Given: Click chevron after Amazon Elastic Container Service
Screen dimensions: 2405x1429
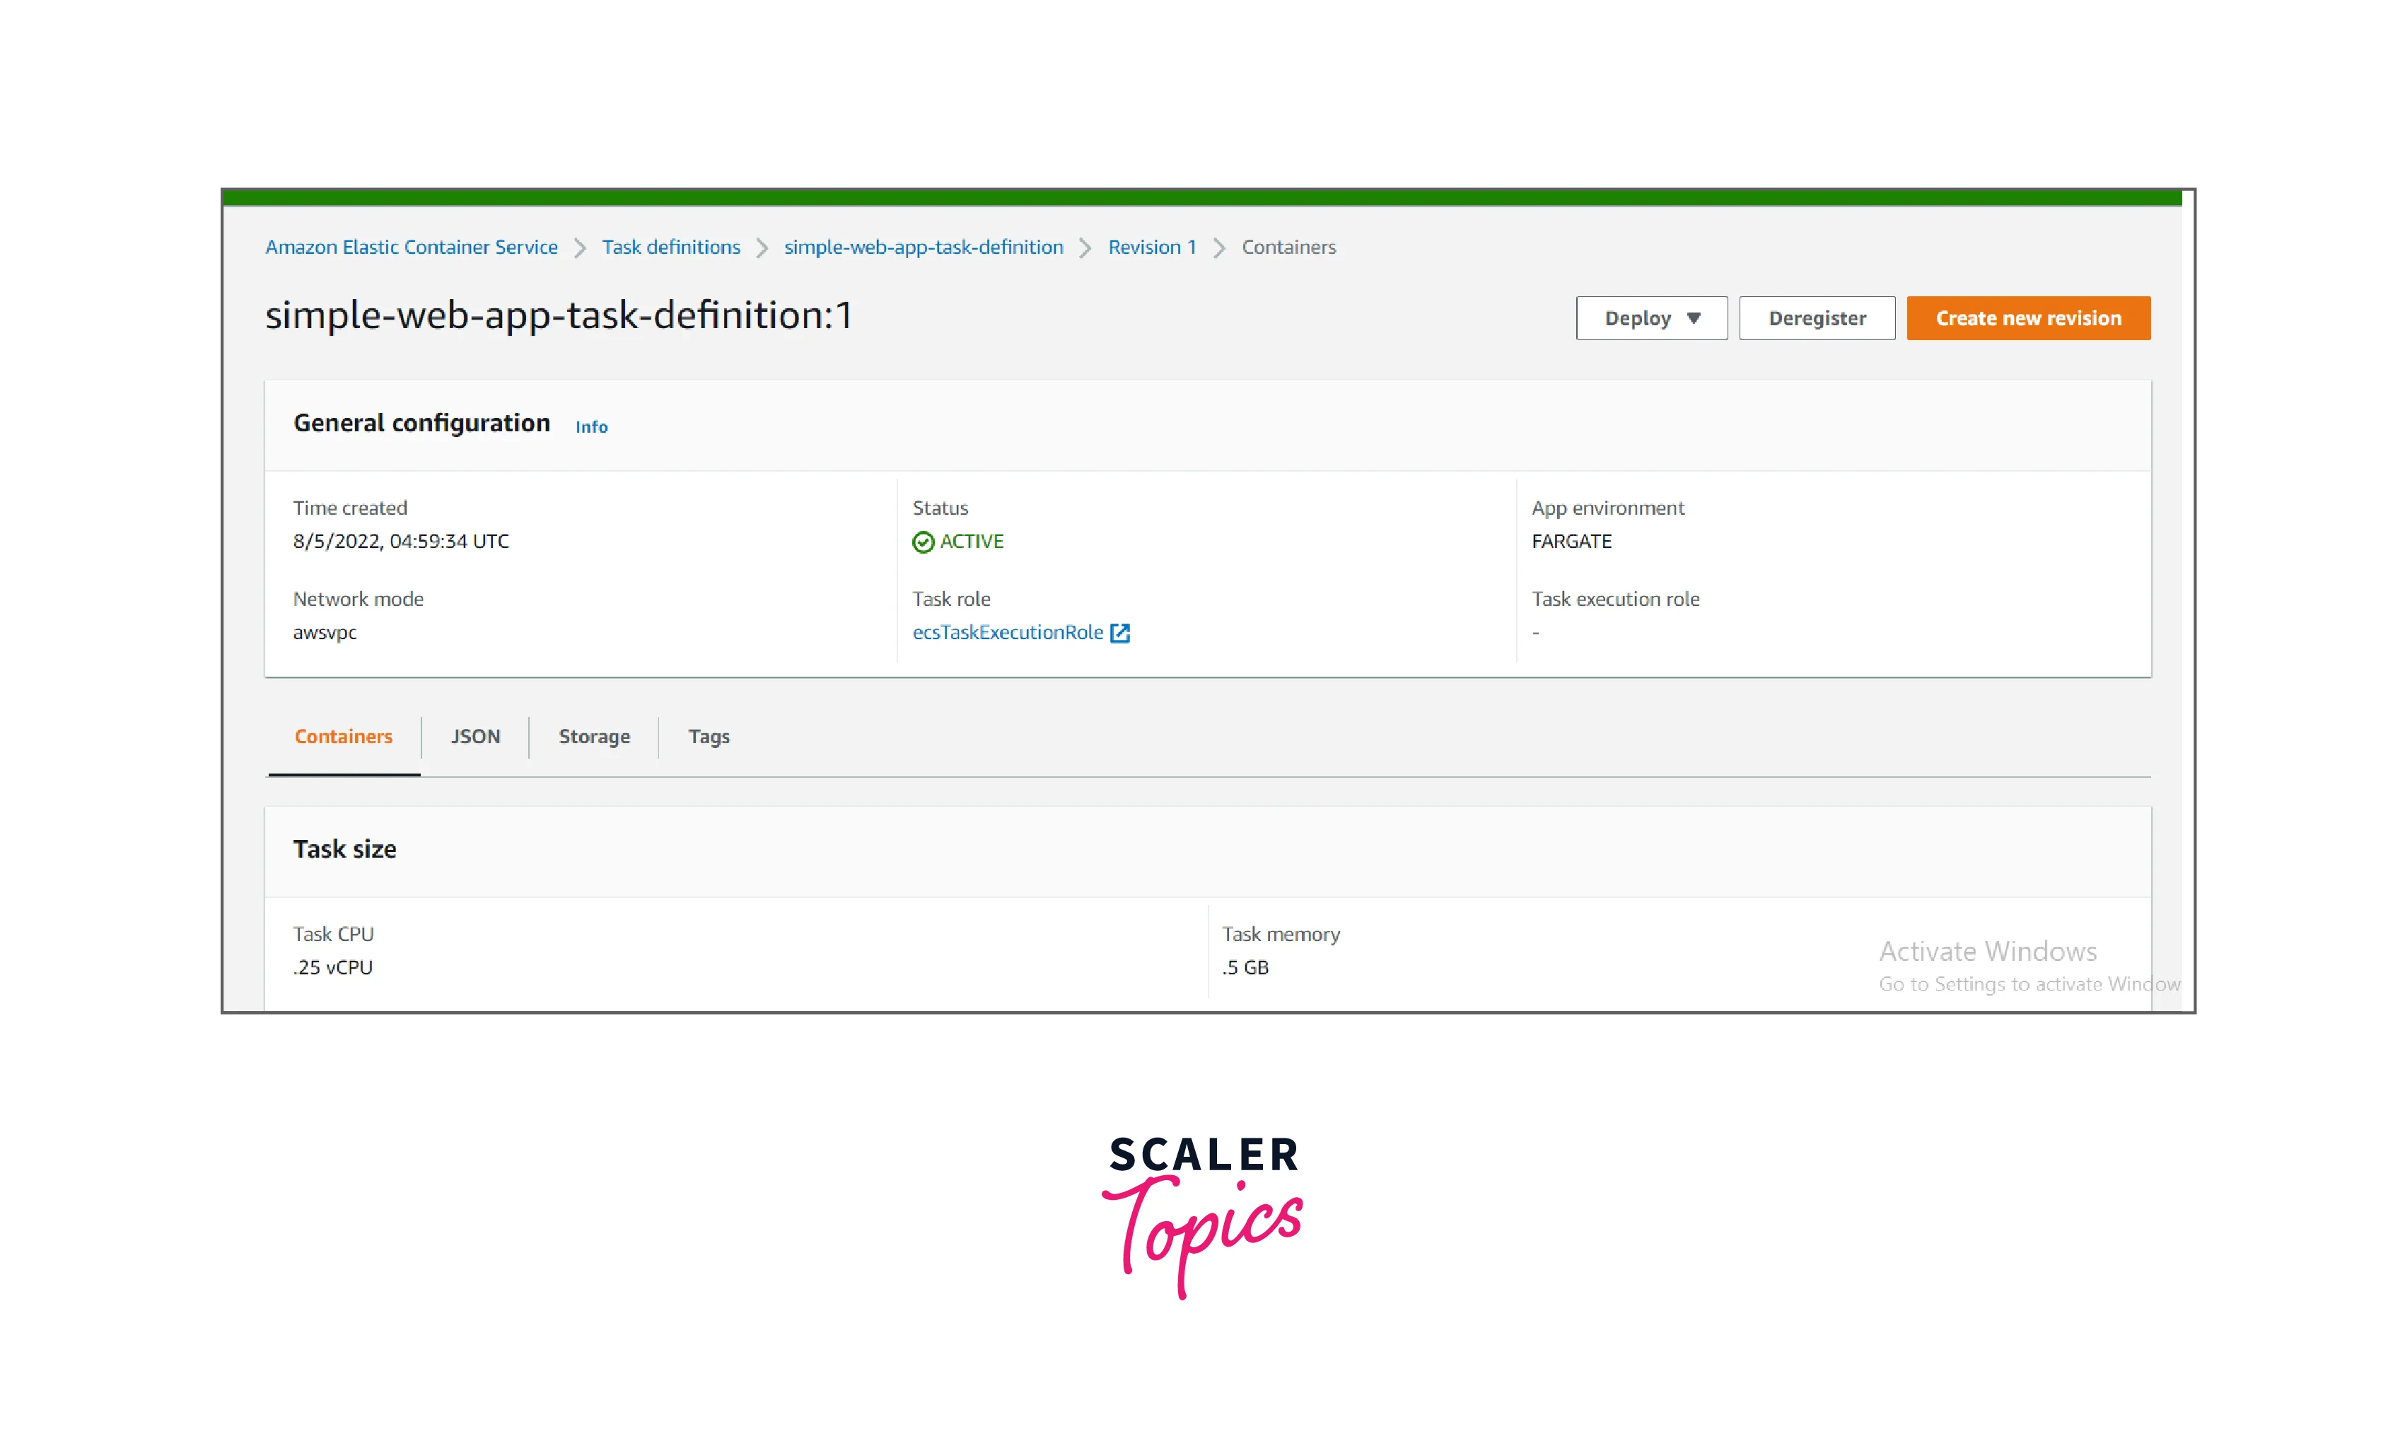Looking at the screenshot, I should pos(580,248).
